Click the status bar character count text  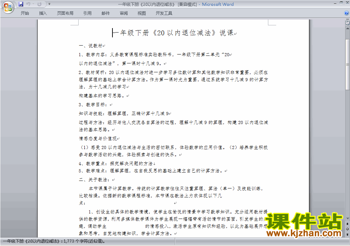click(x=54, y=241)
